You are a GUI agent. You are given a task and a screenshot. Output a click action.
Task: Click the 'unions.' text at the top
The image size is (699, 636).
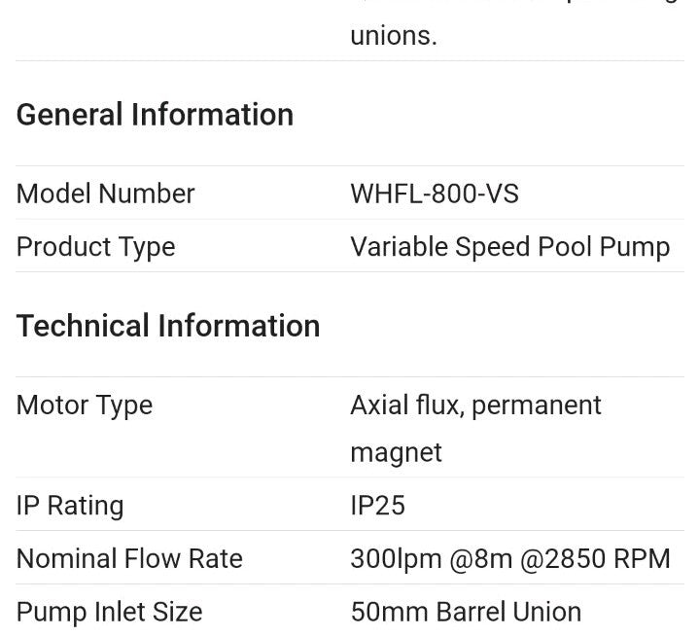coord(393,36)
